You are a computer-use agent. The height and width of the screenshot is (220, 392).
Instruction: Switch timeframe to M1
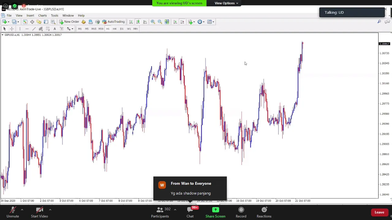coord(80,29)
